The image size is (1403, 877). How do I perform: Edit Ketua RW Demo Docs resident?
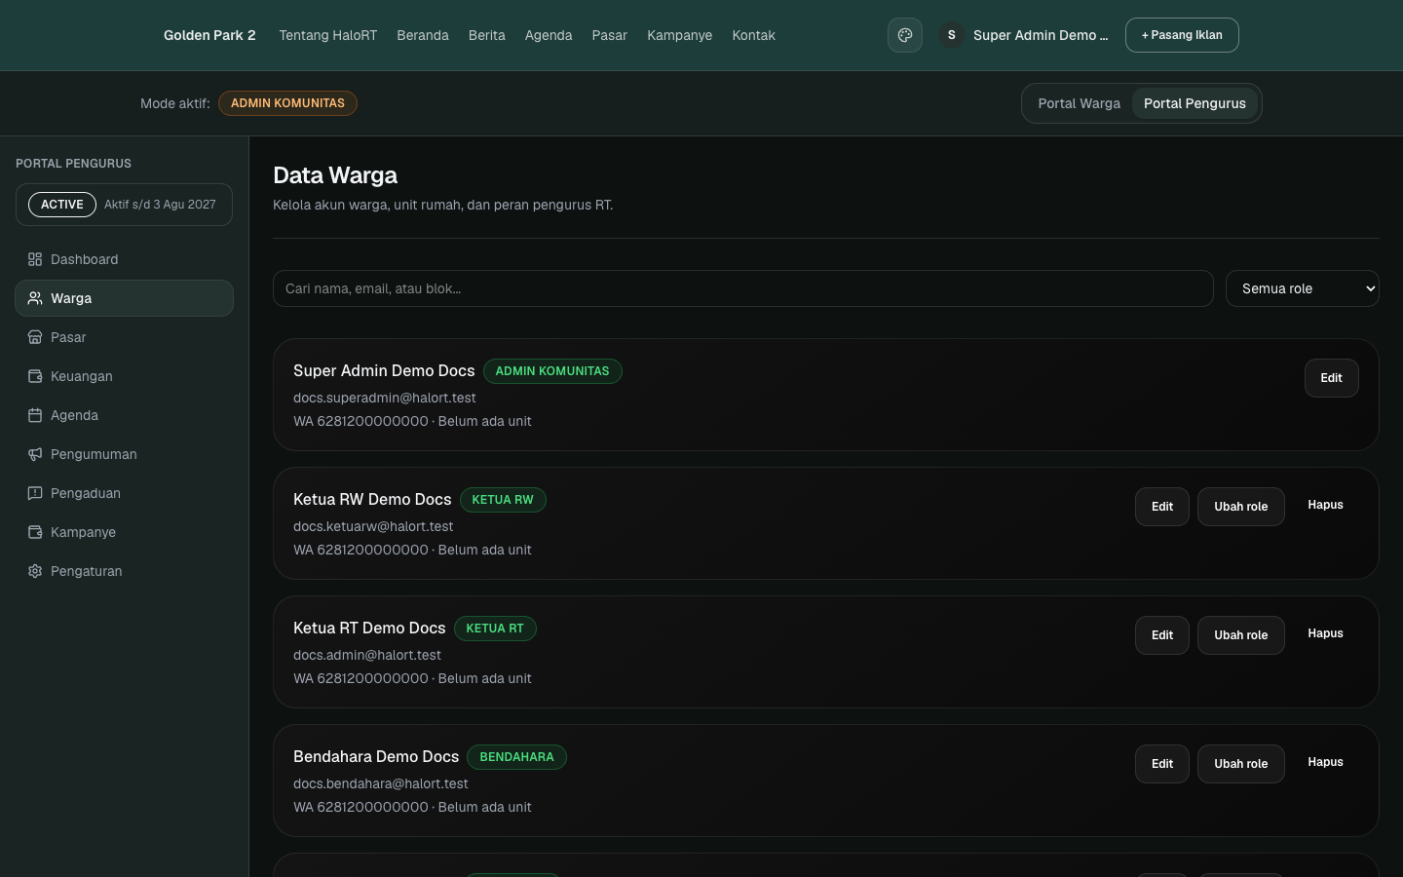tap(1162, 507)
